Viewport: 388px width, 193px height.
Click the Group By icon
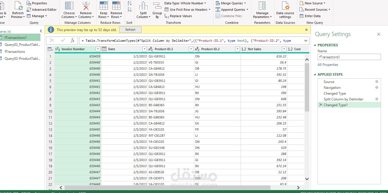[157, 6]
